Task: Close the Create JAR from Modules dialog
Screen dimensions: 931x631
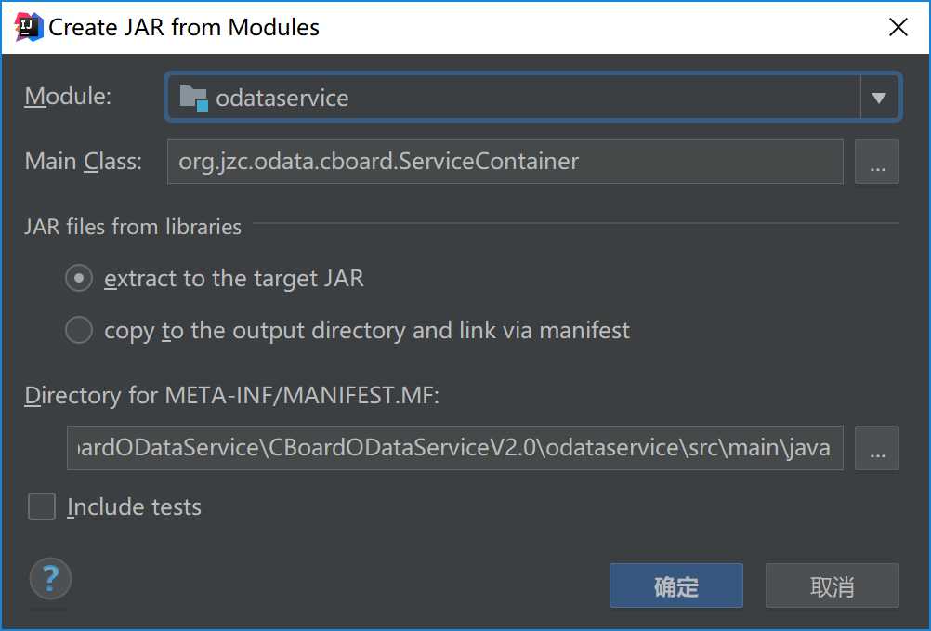Action: pyautogui.click(x=898, y=27)
